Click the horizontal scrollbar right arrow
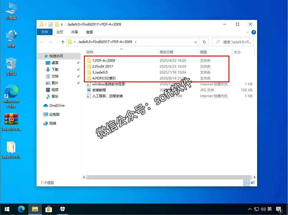 [x=254, y=177]
